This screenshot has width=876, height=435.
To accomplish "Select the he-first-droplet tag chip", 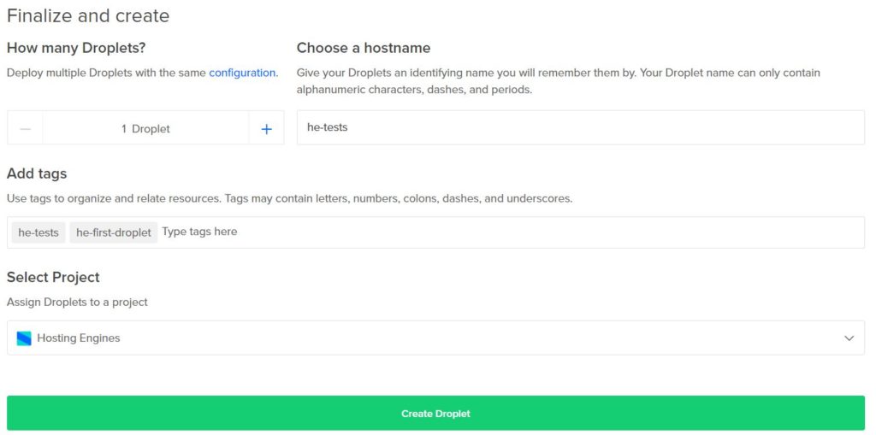I will point(114,232).
